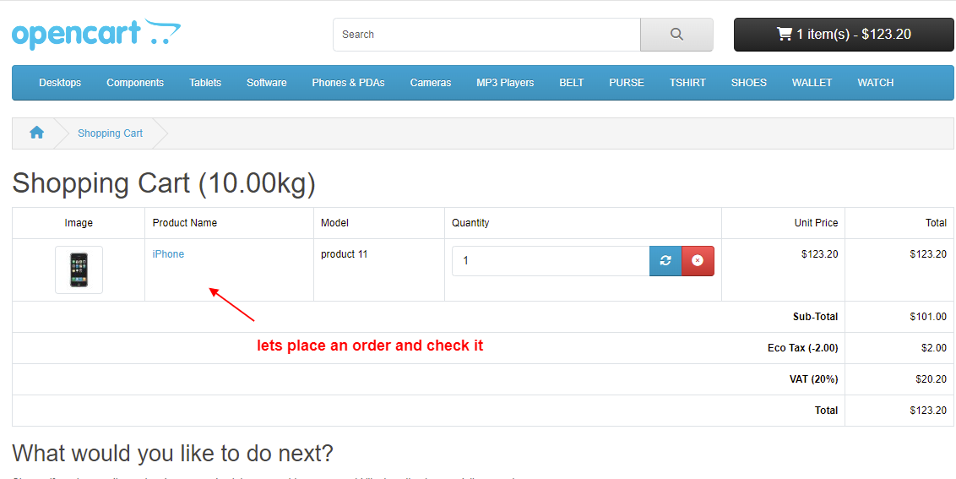
Task: Open MP3 Players menu
Action: (x=505, y=83)
